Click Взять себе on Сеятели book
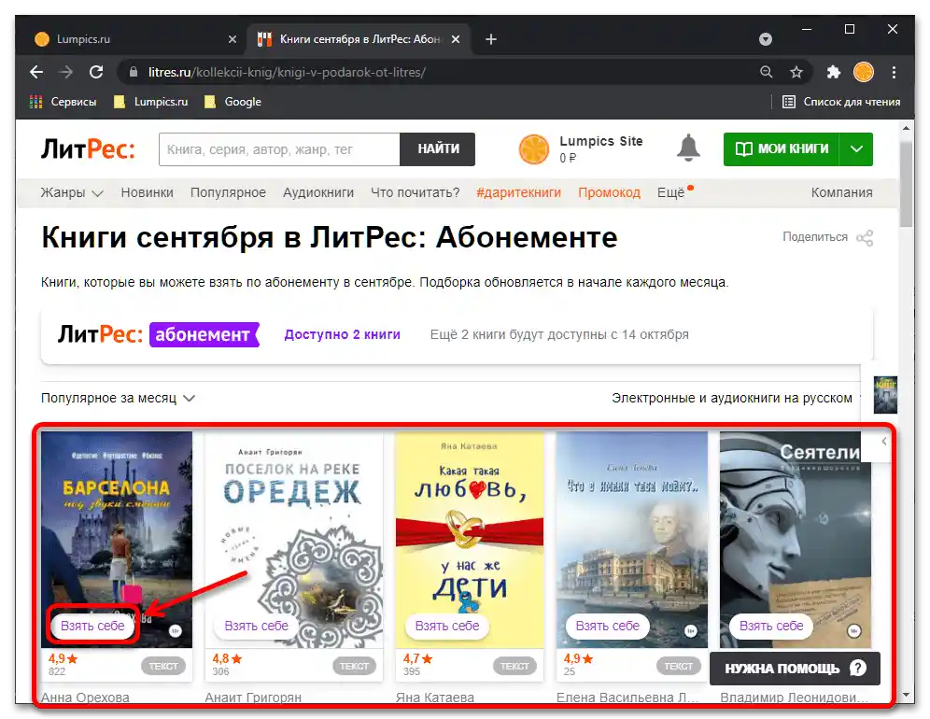The width and height of the screenshot is (930, 719). coord(771,626)
